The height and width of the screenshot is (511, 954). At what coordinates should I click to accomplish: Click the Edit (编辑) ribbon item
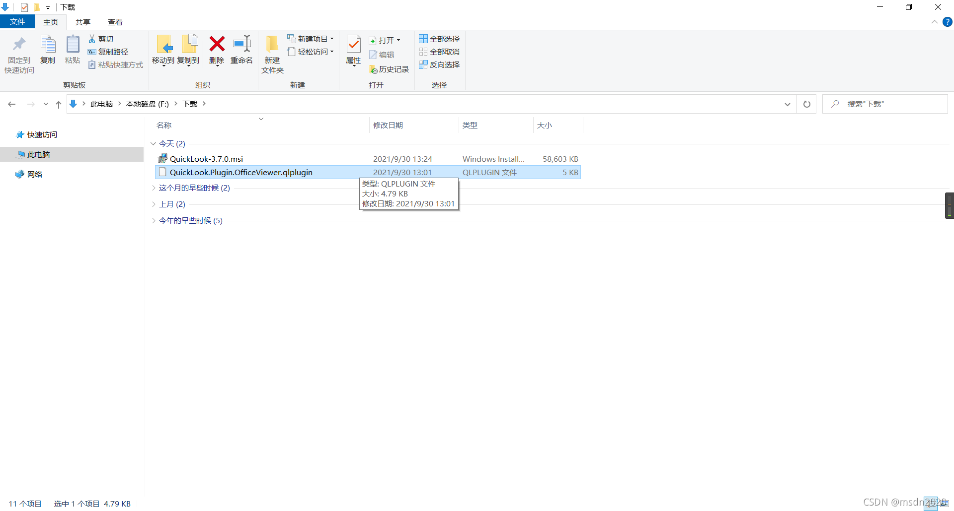(382, 55)
